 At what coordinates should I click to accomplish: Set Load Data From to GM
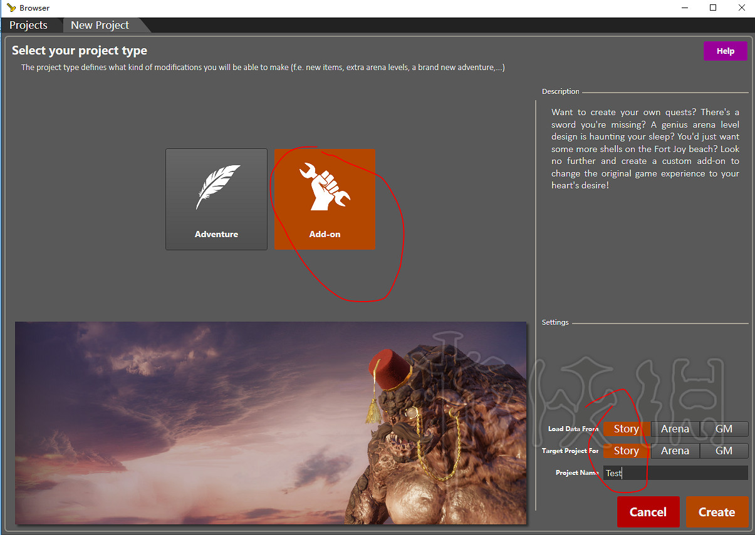pos(724,429)
